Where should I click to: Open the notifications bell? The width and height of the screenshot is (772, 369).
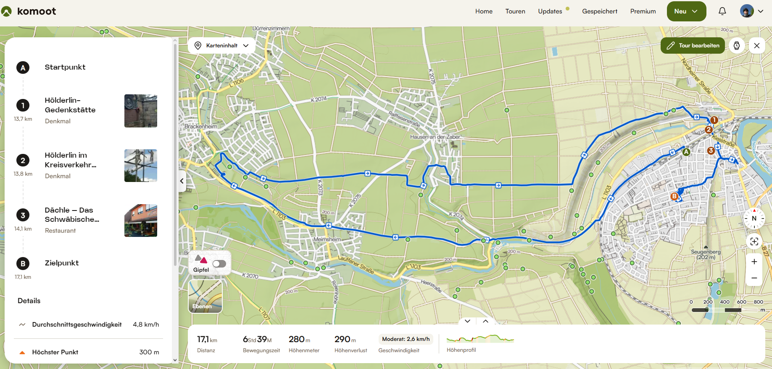coord(722,11)
